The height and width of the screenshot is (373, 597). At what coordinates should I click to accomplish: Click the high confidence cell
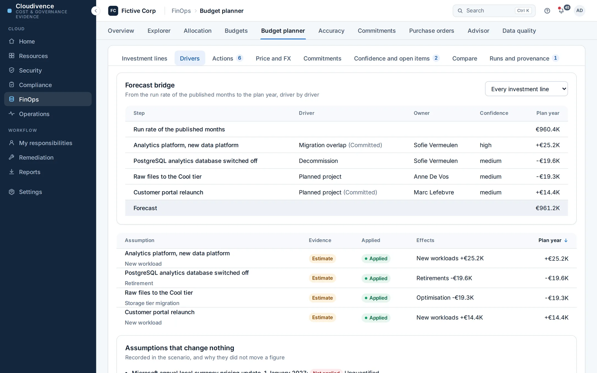(x=486, y=145)
